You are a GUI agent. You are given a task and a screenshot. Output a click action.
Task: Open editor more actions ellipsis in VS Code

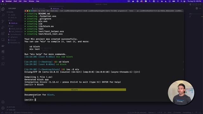coord(200,9)
